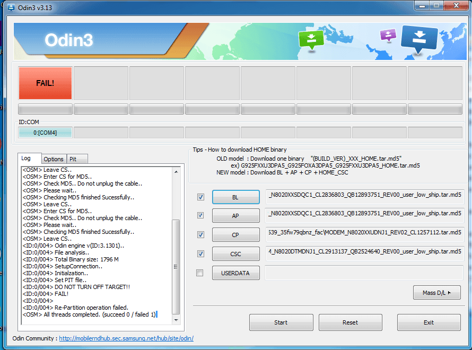The width and height of the screenshot is (472, 350).
Task: Open the AP file chooser button
Action: tap(235, 216)
